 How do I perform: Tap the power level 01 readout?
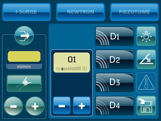click(72, 59)
